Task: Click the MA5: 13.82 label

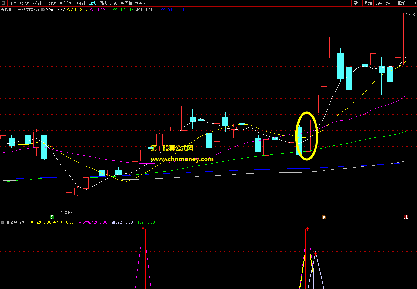Action: (x=55, y=10)
